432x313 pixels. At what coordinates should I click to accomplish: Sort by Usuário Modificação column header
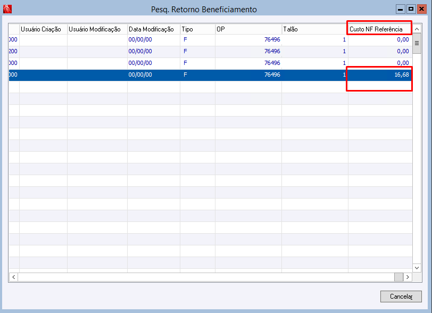[97, 29]
